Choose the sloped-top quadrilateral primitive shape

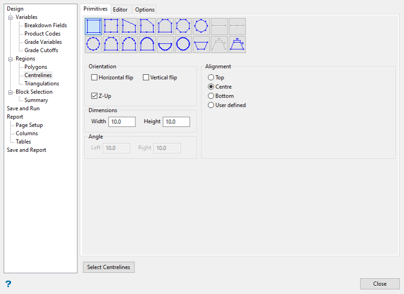(129, 26)
